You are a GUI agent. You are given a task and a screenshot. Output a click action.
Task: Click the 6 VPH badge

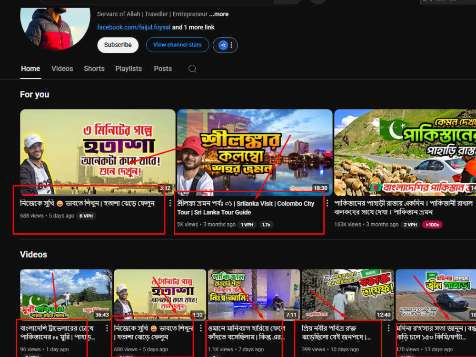86,216
